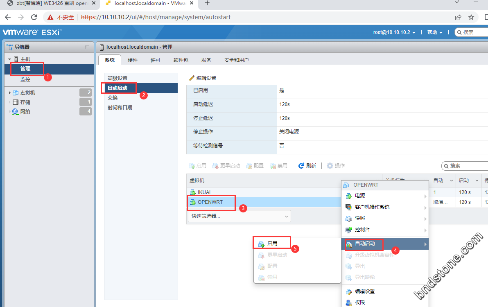The width and height of the screenshot is (488, 307).
Task: Open the 控制台 submenu
Action: point(385,230)
